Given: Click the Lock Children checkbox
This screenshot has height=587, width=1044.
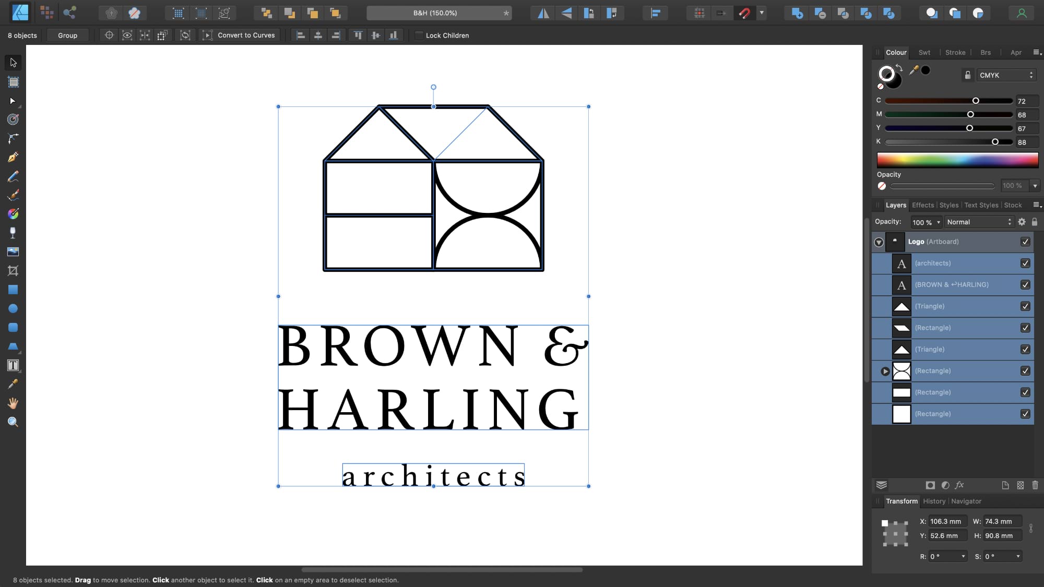Looking at the screenshot, I should [418, 35].
